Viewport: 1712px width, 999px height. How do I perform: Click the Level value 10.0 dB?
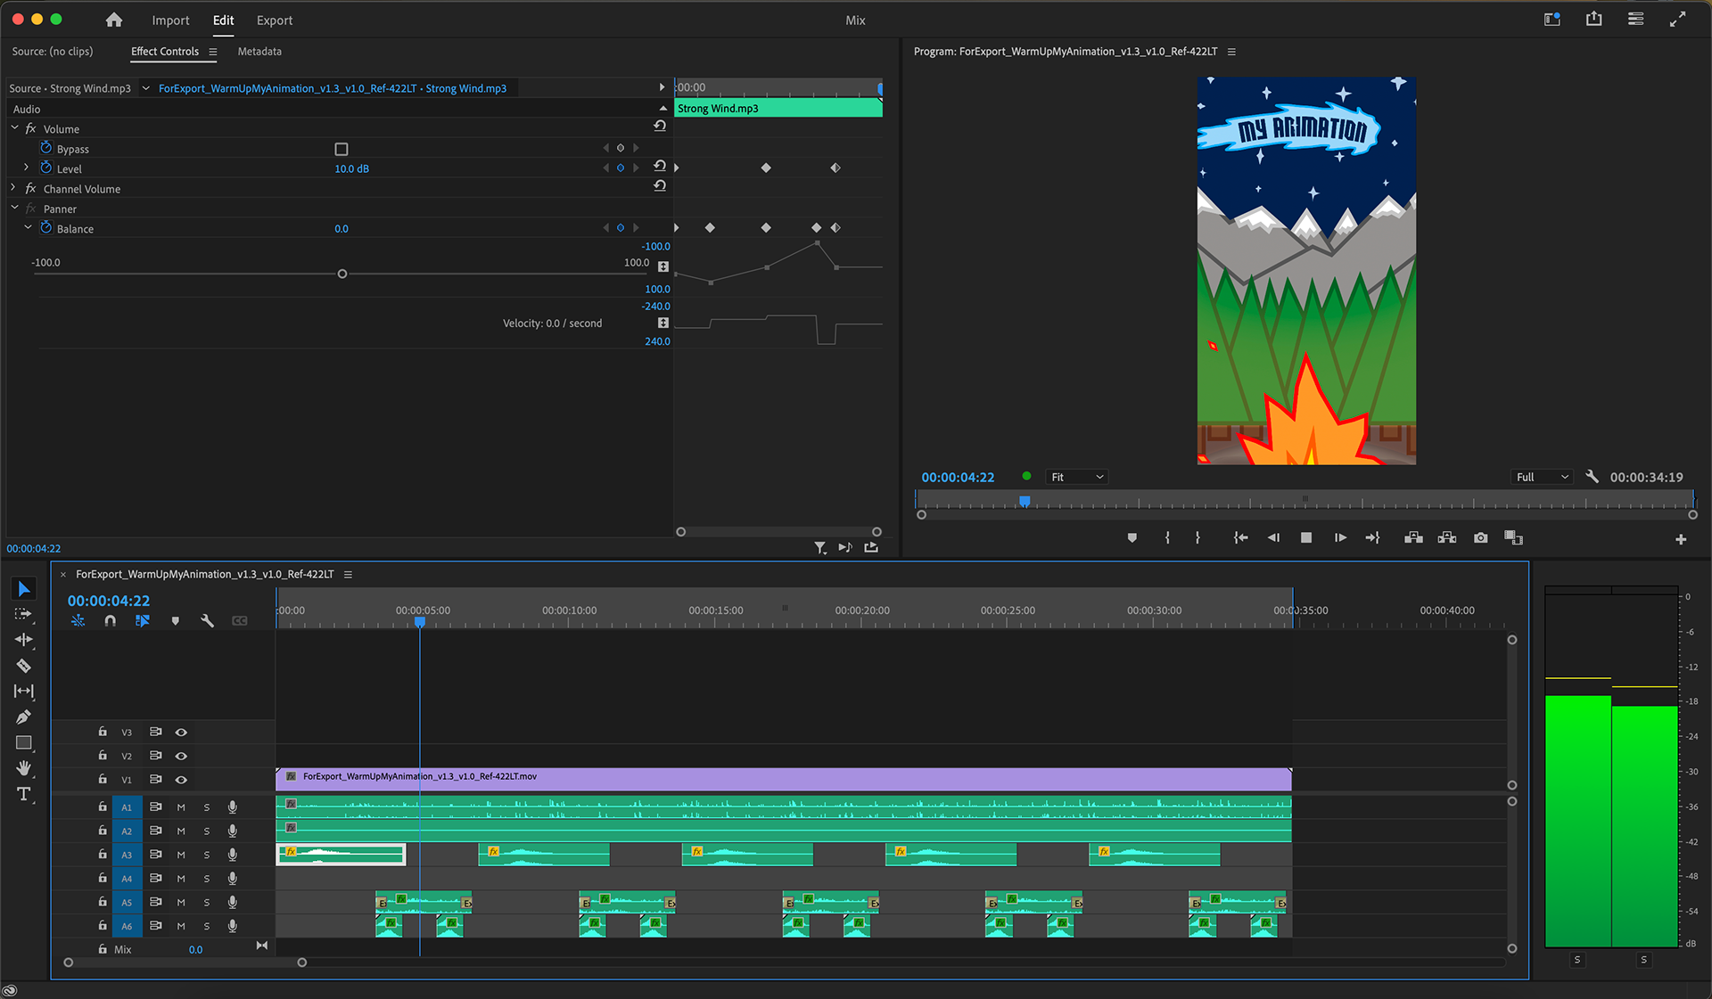point(352,168)
